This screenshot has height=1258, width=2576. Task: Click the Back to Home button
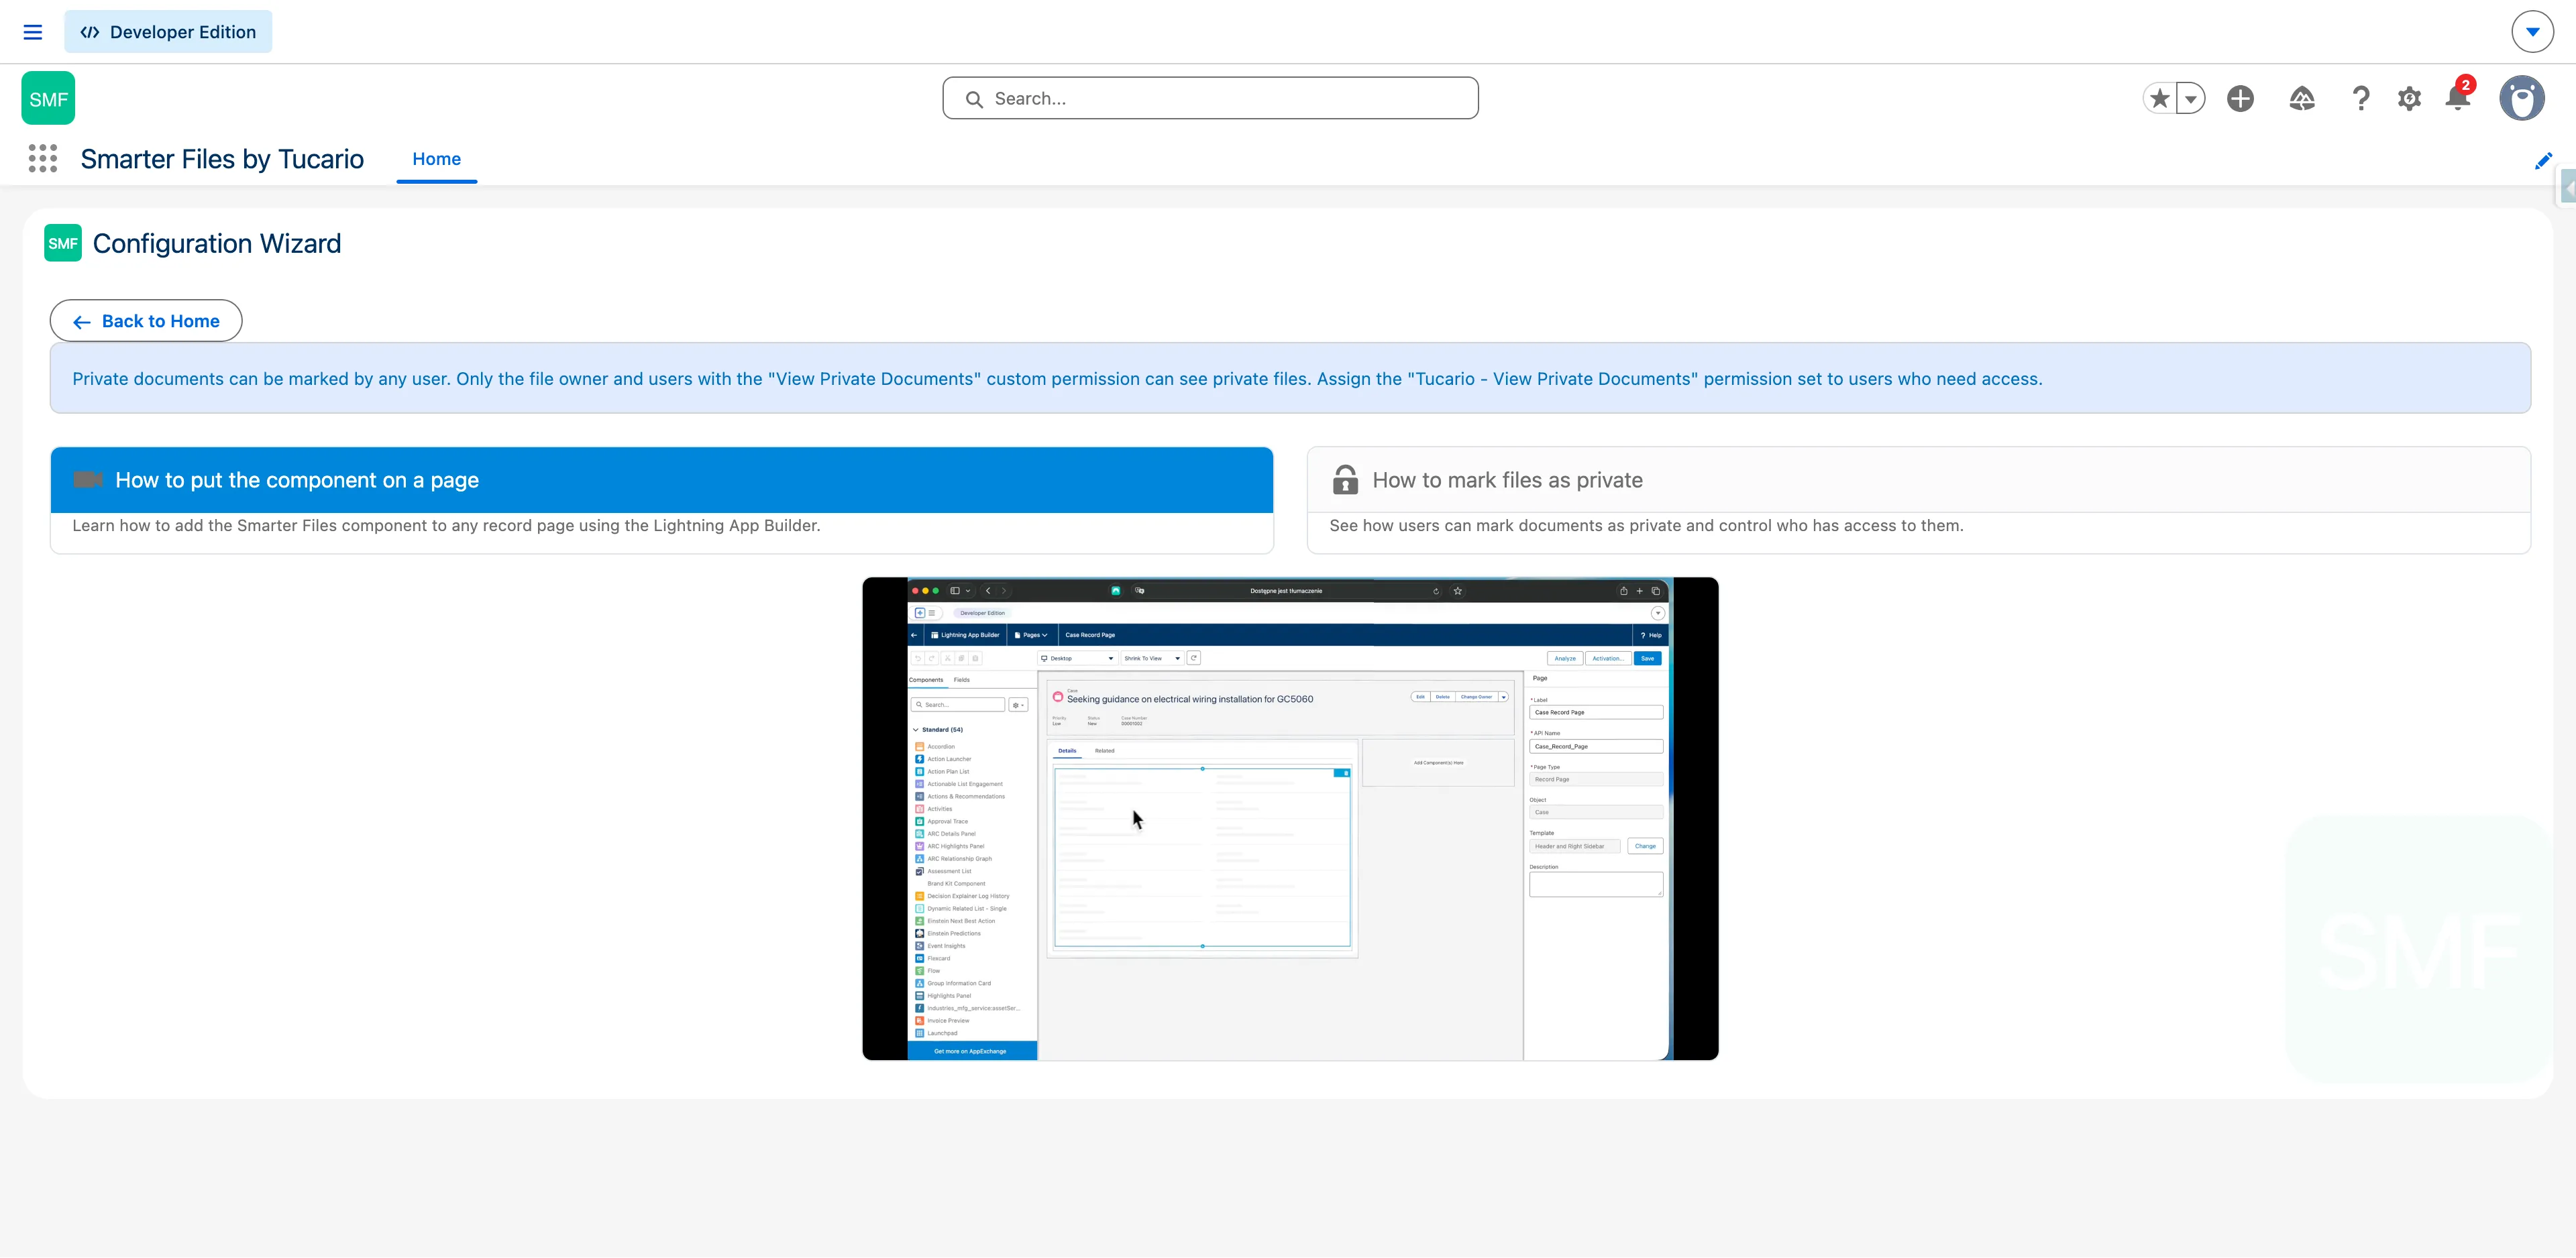coord(146,321)
